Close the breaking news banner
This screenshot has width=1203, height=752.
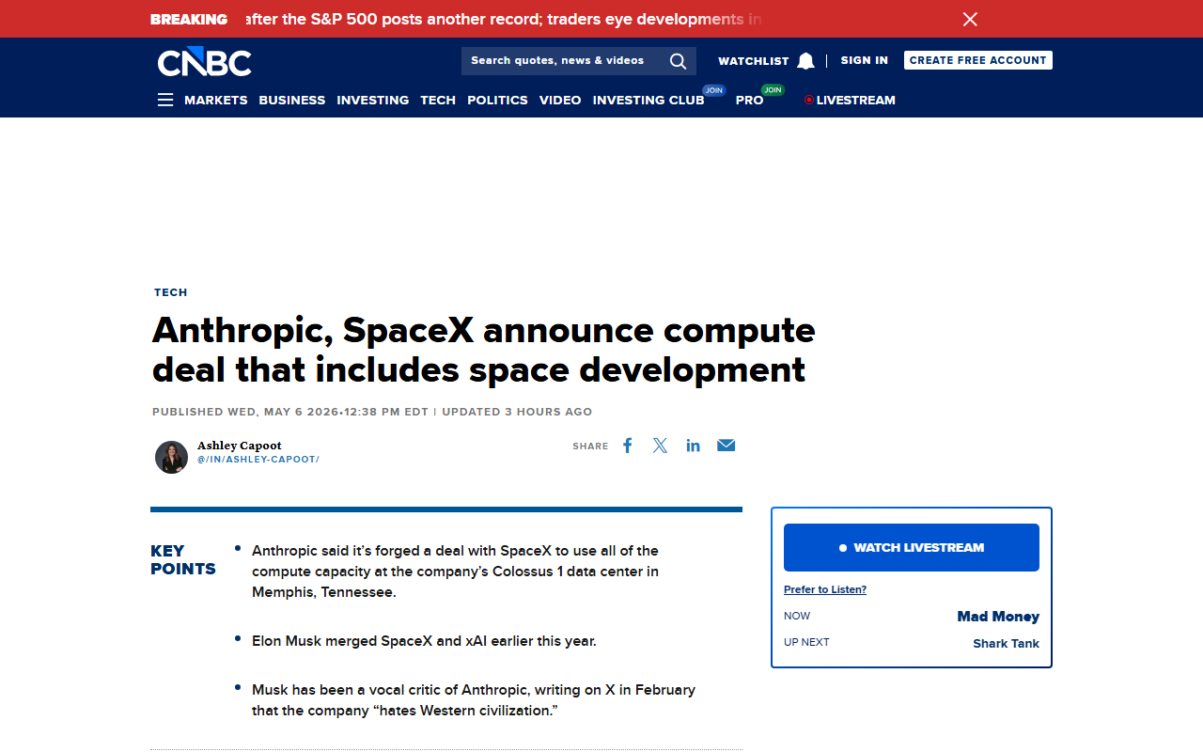(970, 19)
